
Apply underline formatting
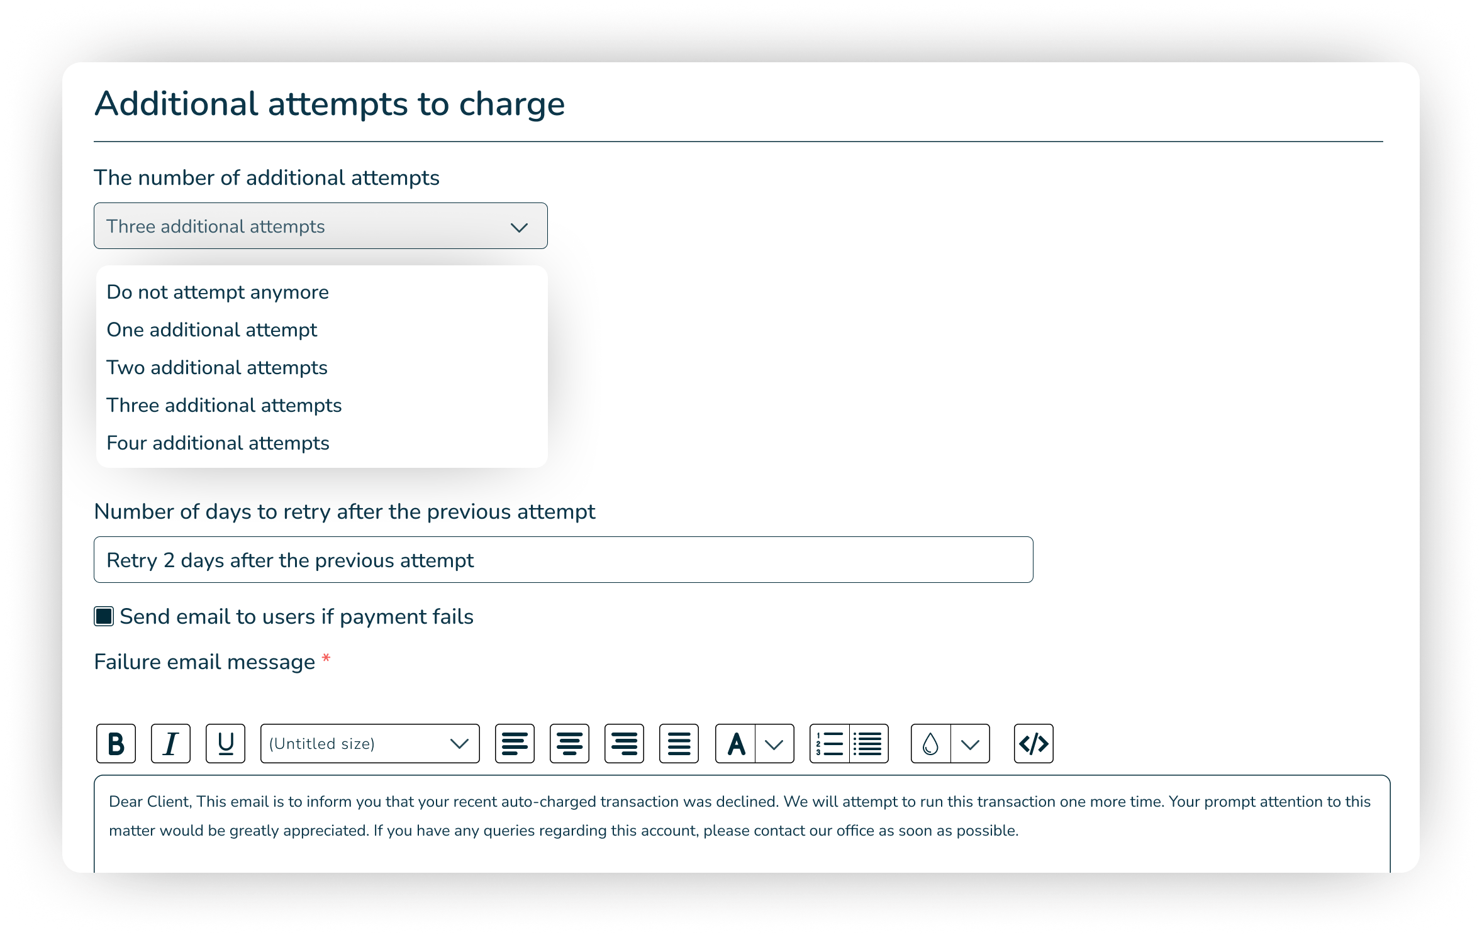tap(225, 744)
